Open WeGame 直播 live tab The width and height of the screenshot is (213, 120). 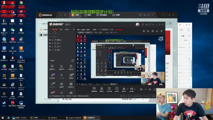(x=116, y=15)
